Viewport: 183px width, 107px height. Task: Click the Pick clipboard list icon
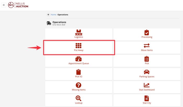coord(147,59)
